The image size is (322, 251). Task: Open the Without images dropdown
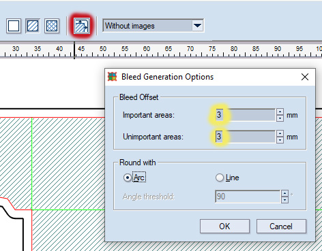[153, 26]
